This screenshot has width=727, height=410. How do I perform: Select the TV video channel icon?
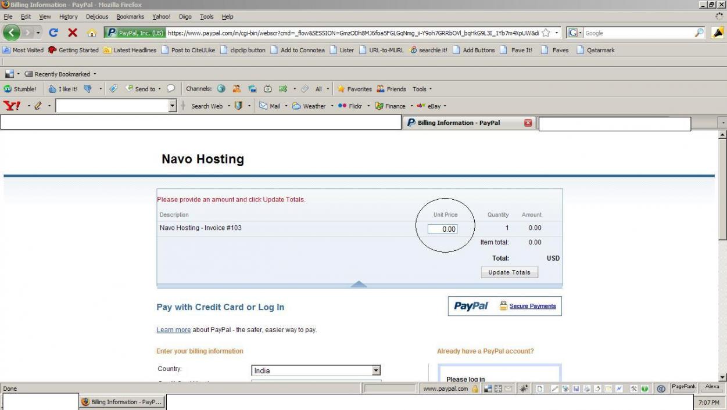268,89
